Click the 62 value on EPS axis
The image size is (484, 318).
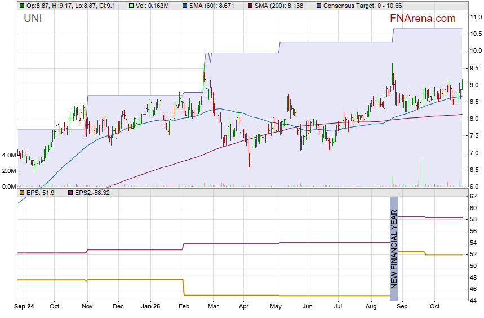(474, 197)
